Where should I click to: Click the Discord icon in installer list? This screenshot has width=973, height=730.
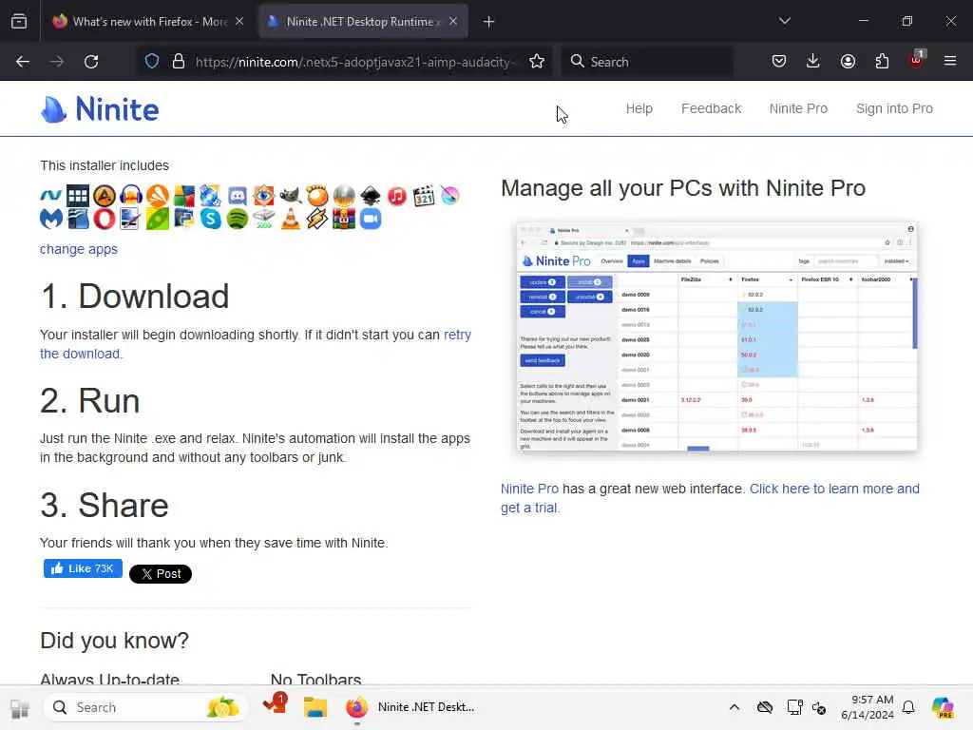pyautogui.click(x=237, y=196)
